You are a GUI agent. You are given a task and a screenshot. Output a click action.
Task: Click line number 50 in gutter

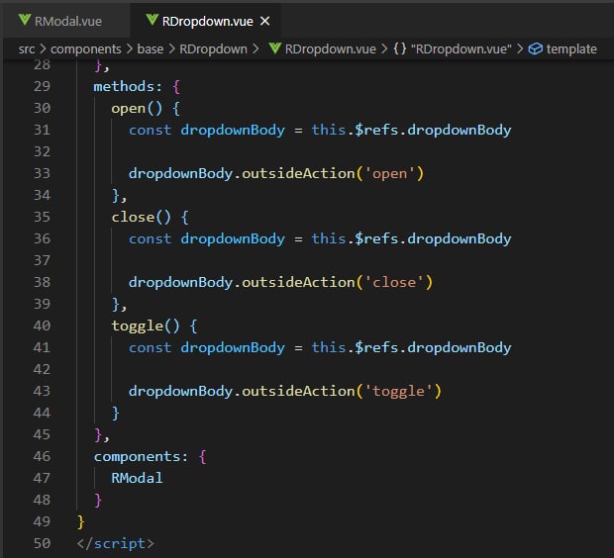pyautogui.click(x=42, y=543)
